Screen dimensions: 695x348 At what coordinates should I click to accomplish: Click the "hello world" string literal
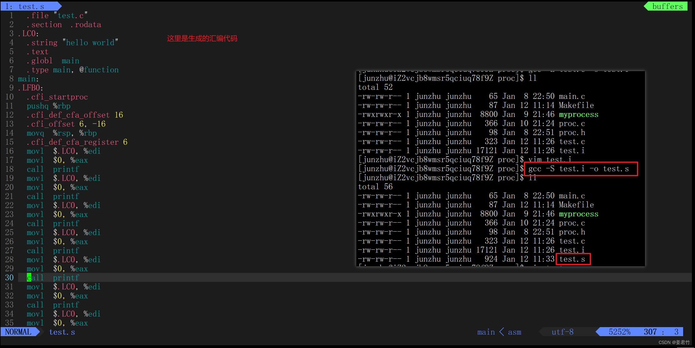90,42
